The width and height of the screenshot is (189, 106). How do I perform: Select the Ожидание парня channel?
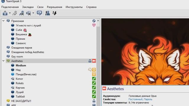(22, 48)
